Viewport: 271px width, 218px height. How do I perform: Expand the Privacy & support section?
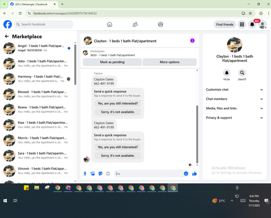click(x=235, y=118)
